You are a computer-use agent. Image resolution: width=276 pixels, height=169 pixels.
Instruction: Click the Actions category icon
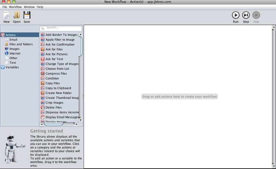pyautogui.click(x=3, y=35)
